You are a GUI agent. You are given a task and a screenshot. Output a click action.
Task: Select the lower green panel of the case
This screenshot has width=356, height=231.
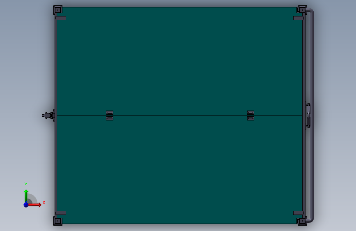[179, 169]
